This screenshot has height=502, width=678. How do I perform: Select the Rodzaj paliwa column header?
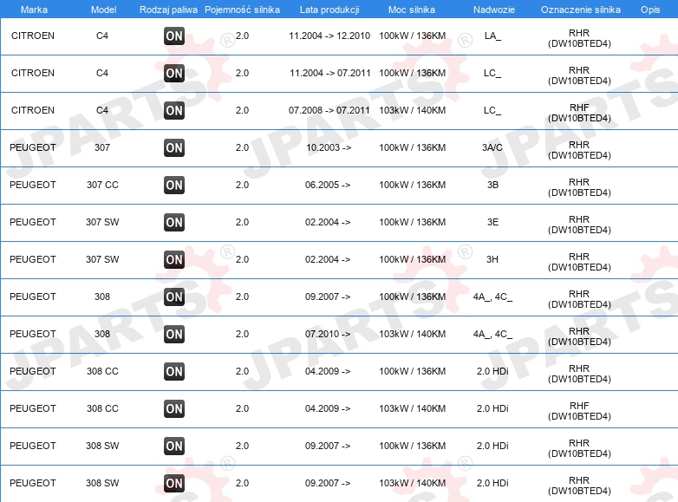coord(168,10)
